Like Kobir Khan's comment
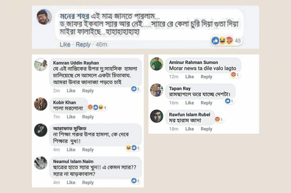Image resolution: width=291 pixels, height=193 pixels. click(x=71, y=117)
